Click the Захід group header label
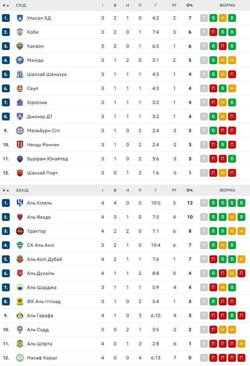 click(22, 190)
